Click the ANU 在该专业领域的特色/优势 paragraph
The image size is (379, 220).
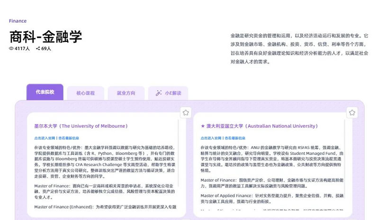(x=272, y=159)
